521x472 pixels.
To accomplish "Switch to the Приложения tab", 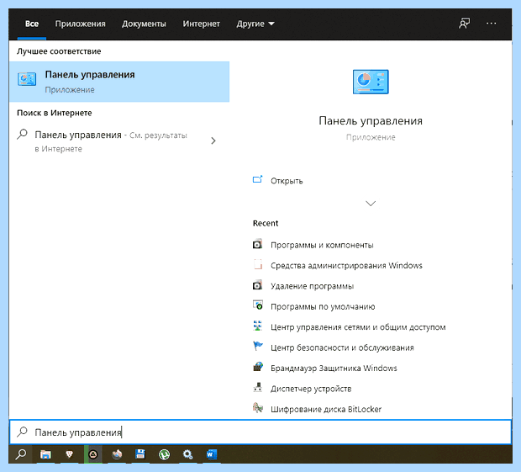I will coord(81,24).
